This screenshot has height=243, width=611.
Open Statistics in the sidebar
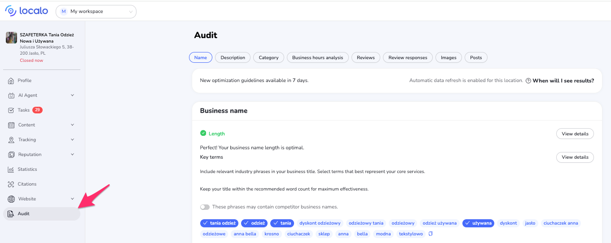[x=42, y=169]
